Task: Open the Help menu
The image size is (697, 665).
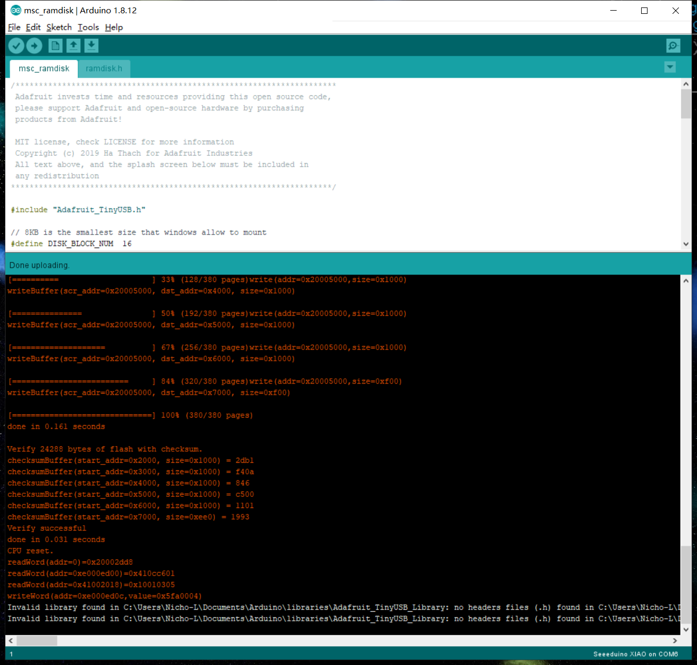Action: coord(114,27)
